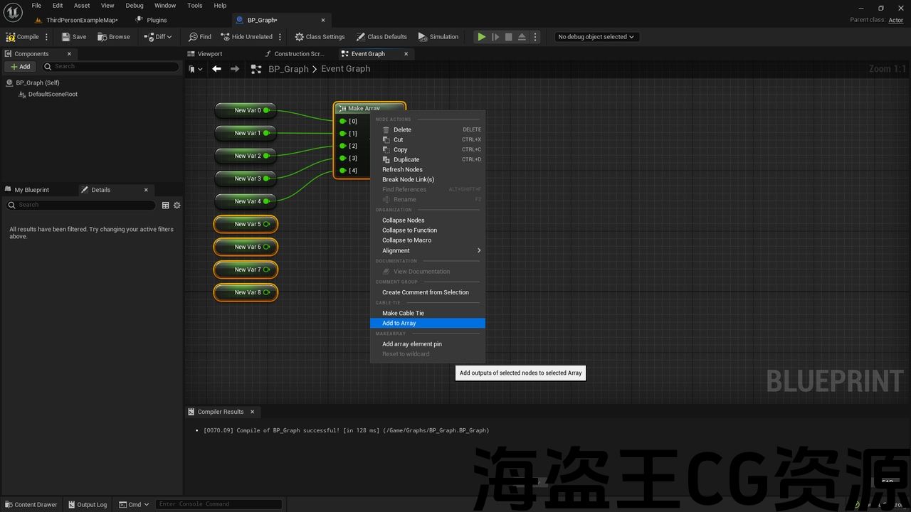911x512 pixels.
Task: Open the Details panel settings gear
Action: (177, 206)
